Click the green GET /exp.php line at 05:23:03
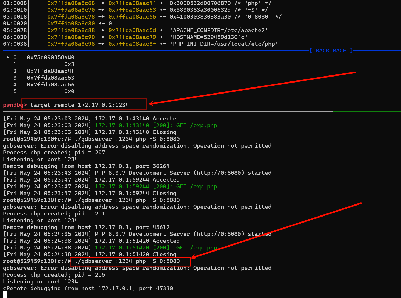 click(156, 125)
